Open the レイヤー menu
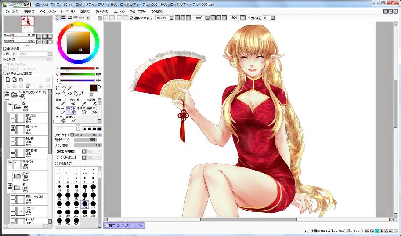Viewport: 401px width, 236px height. tap(68, 11)
